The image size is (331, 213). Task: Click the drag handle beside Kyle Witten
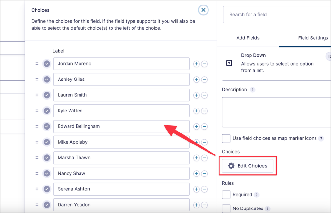click(x=37, y=111)
